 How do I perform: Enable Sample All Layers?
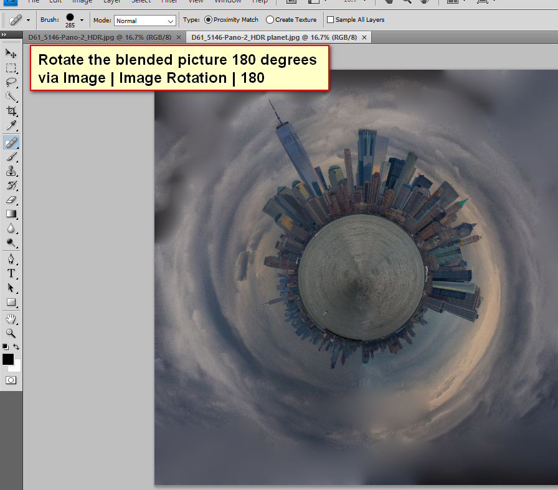356,19
